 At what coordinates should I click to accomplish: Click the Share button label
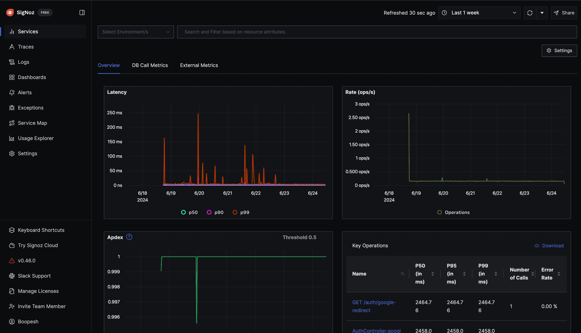click(568, 13)
